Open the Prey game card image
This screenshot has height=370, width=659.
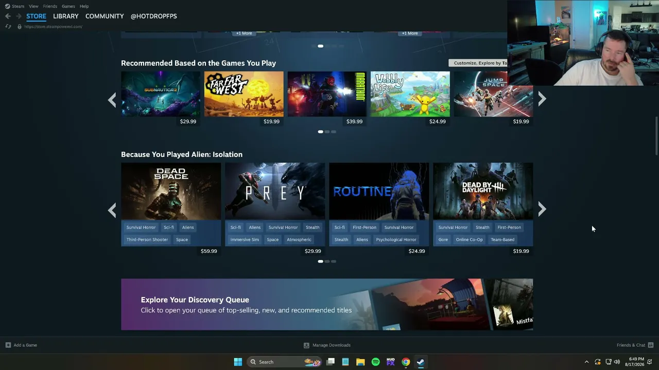tap(275, 191)
